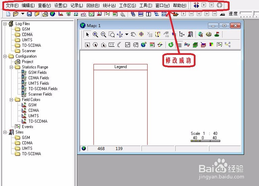
Task: Open the 统计(A) menu
Action: point(109,5)
